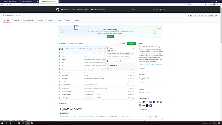This screenshot has height=125, width=222.
Task: Switch to the Issues tab
Action: (x=15, y=20)
